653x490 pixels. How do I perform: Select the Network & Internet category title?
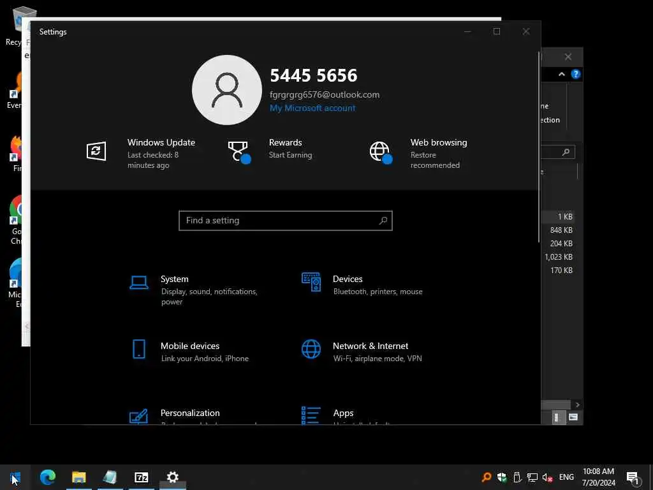click(371, 346)
